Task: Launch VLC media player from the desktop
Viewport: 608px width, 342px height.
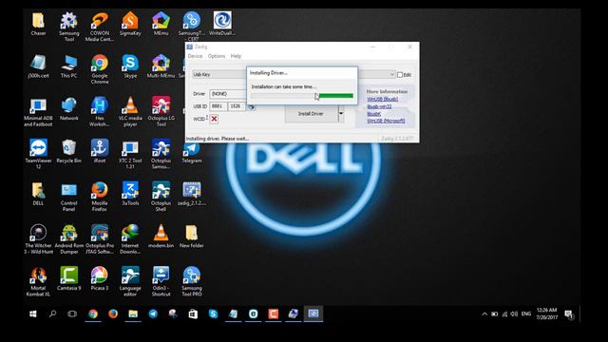Action: point(130,111)
